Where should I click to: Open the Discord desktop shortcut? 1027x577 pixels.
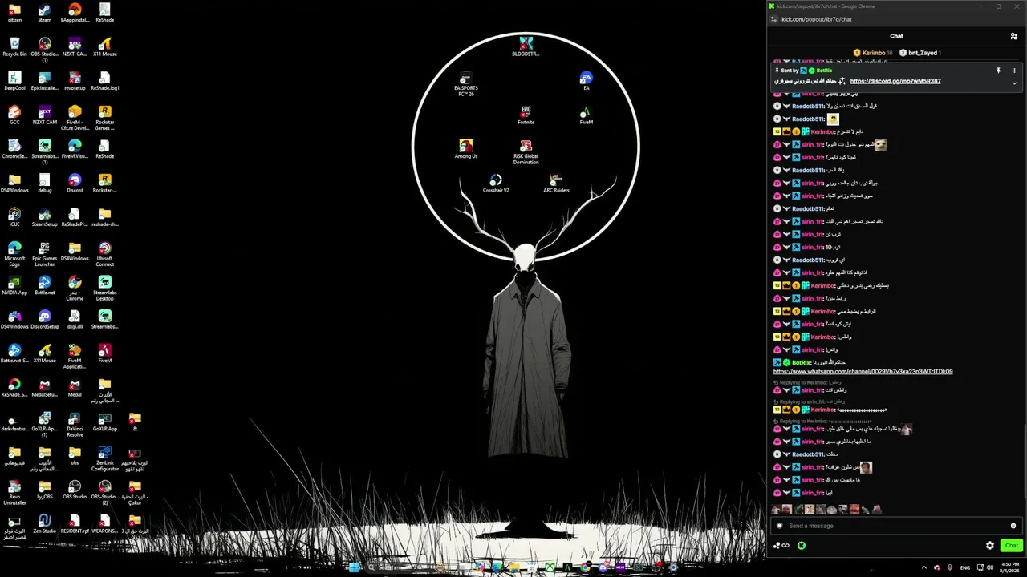75,184
